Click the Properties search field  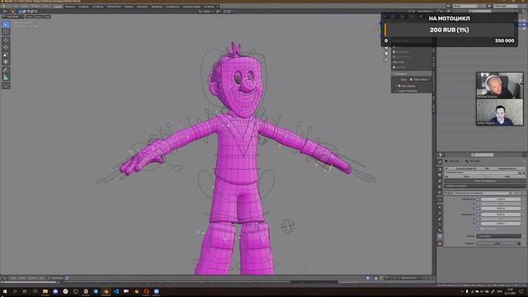(x=482, y=155)
